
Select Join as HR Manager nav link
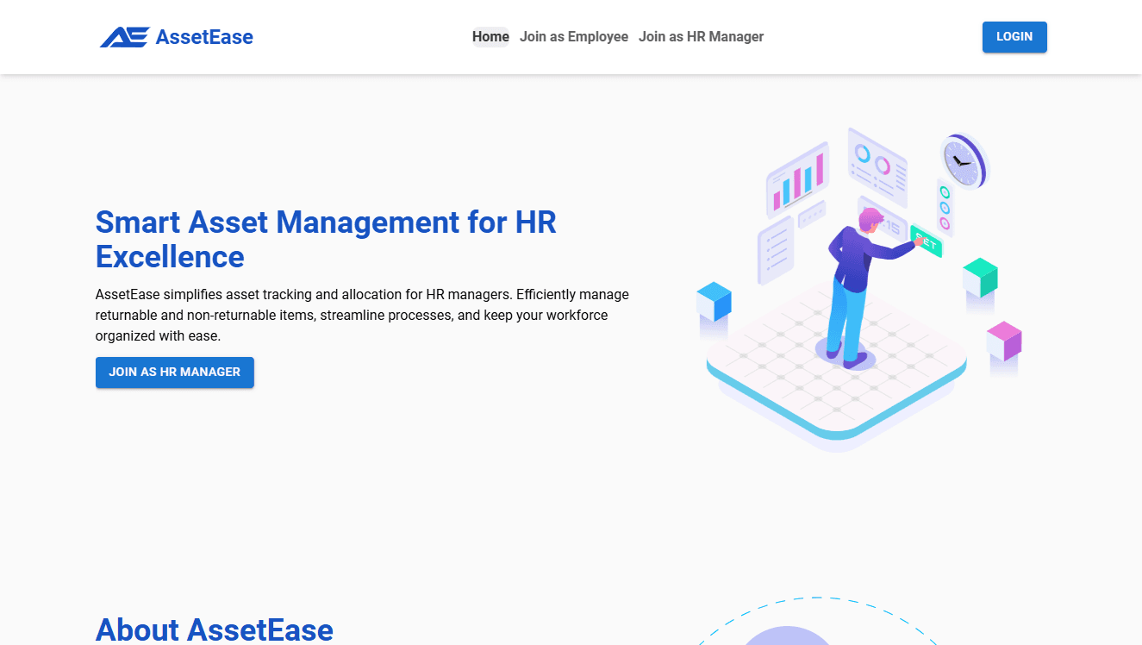pyautogui.click(x=701, y=36)
